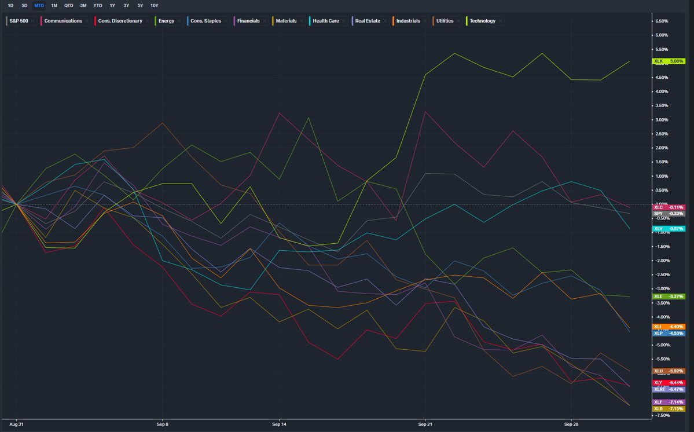This screenshot has width=694, height=432.
Task: Select the MTD time range tab
Action: click(39, 6)
